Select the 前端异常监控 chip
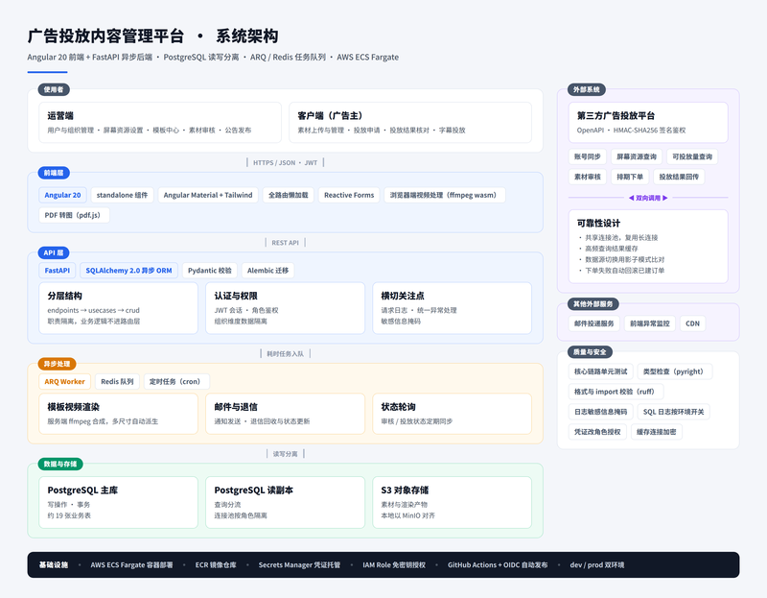 [650, 323]
